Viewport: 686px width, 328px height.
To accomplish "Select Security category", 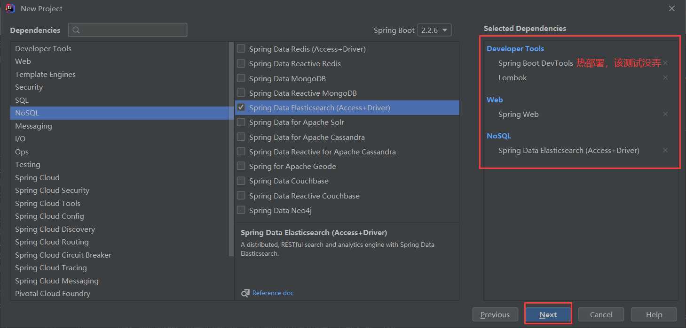I will [x=119, y=87].
